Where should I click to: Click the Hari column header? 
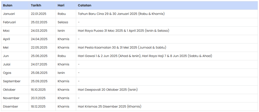[61, 6]
